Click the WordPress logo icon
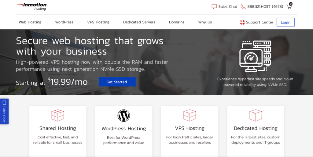Image resolution: width=313 pixels, height=157 pixels. [x=124, y=116]
